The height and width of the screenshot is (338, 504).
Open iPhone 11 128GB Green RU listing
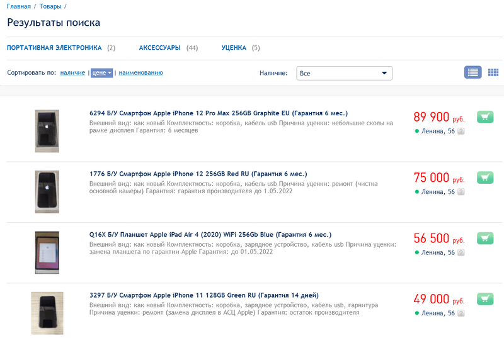coord(203,295)
